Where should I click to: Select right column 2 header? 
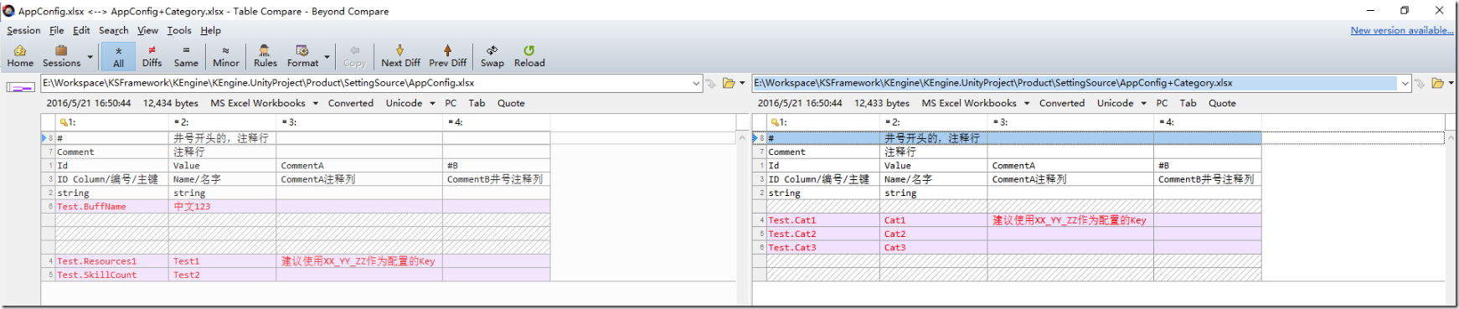tap(934, 122)
